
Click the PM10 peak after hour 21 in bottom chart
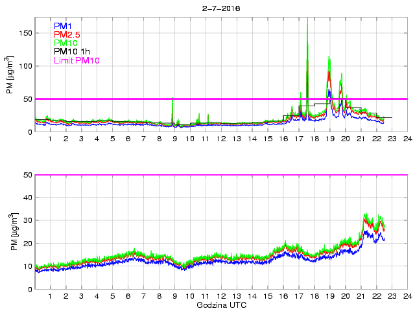click(367, 215)
